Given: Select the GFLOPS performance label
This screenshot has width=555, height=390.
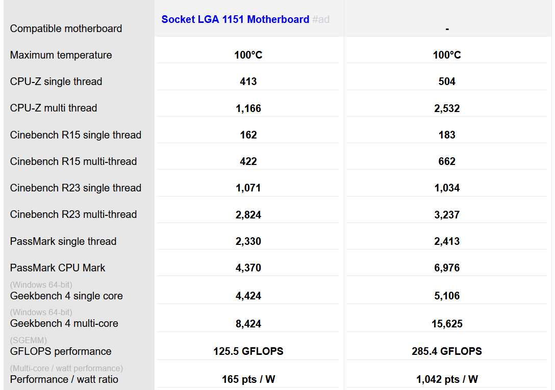Looking at the screenshot, I should (x=61, y=351).
